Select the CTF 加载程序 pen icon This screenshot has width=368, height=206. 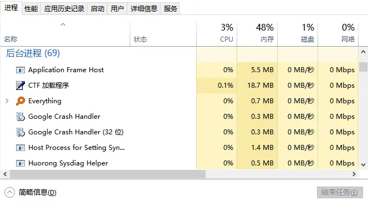click(x=21, y=86)
